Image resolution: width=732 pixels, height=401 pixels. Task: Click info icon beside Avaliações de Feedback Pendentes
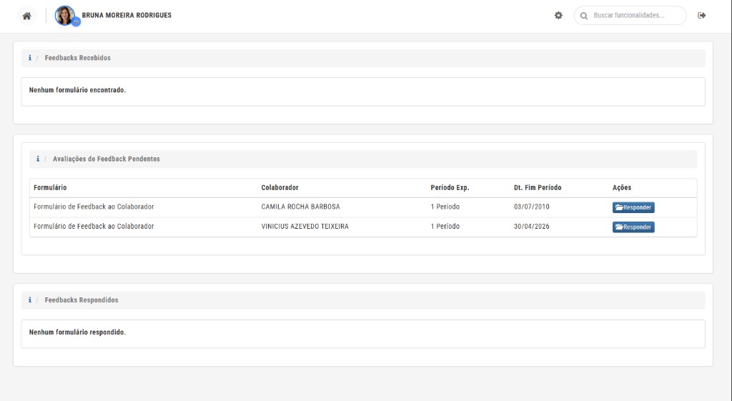pyautogui.click(x=38, y=159)
